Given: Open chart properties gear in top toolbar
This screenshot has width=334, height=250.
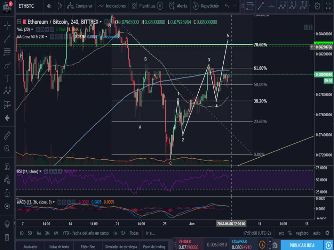Looking at the screenshot, I should [x=317, y=6].
